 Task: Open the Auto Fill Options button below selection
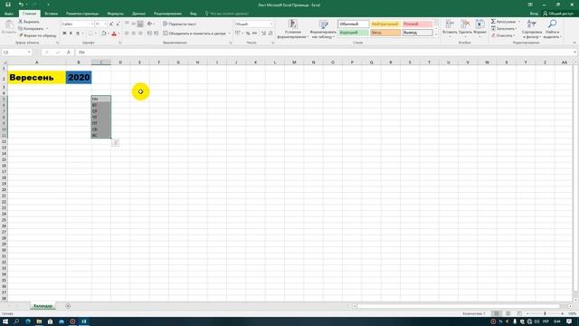pos(115,143)
